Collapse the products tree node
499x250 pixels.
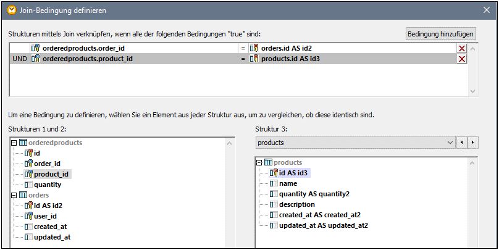point(259,162)
